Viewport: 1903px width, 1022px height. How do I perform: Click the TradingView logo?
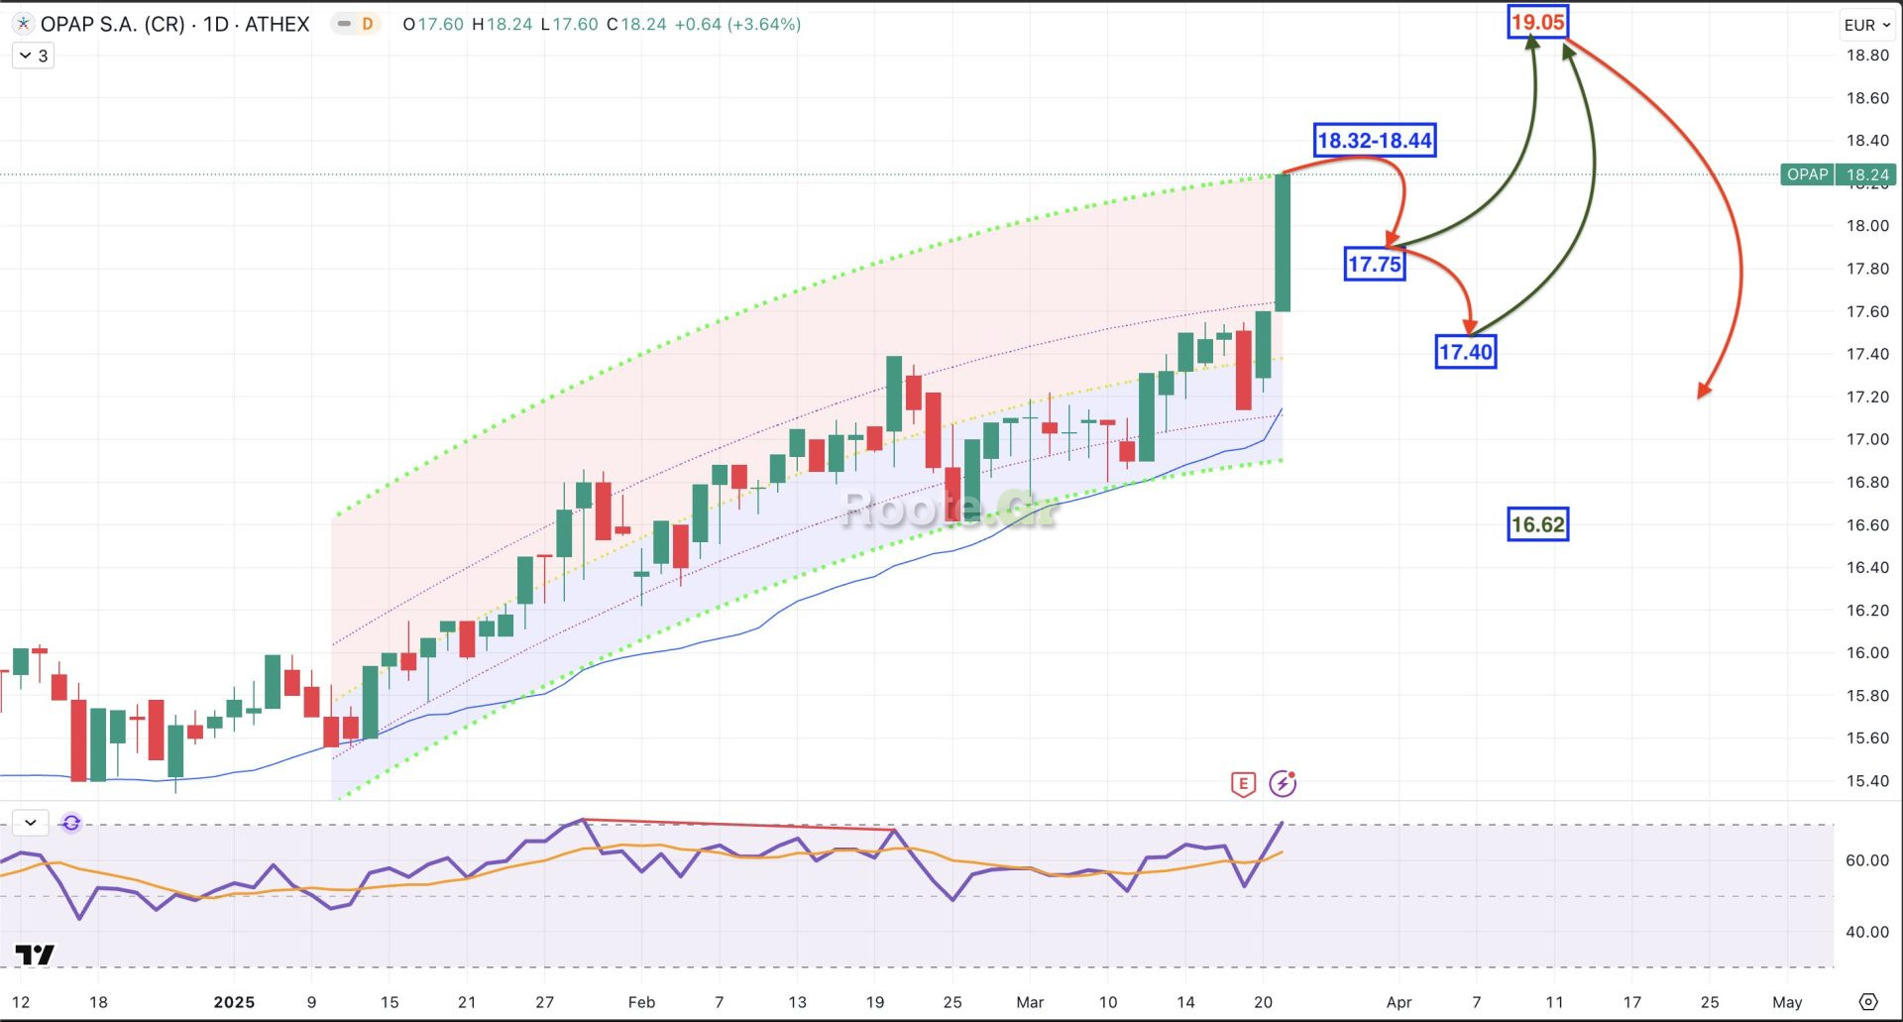pyautogui.click(x=35, y=955)
